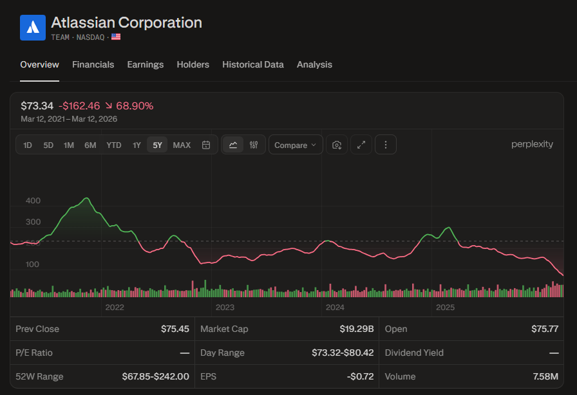The width and height of the screenshot is (577, 395).
Task: Select the 6M time range
Action: click(x=90, y=145)
